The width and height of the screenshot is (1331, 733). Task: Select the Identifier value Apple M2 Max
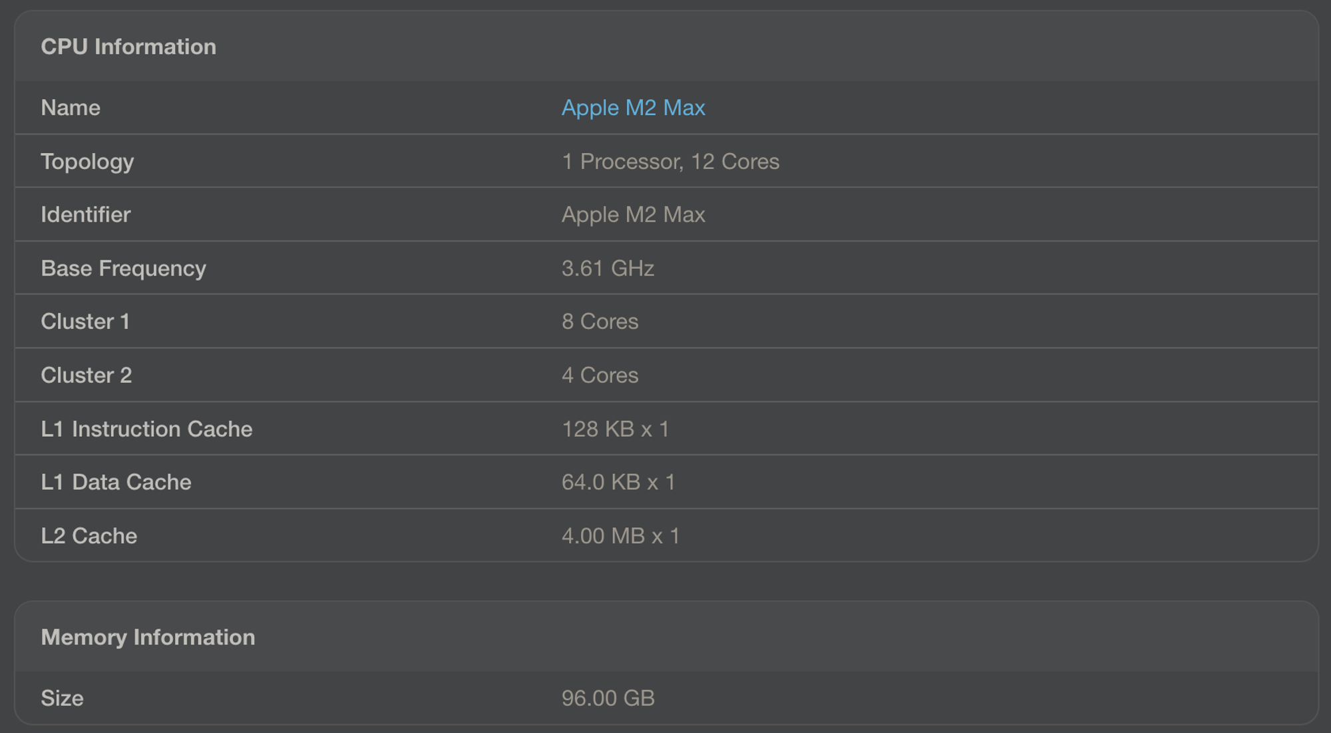(x=633, y=214)
